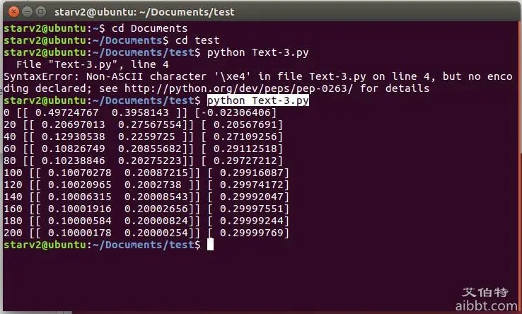Maximize the terminal window
Image resolution: width=522 pixels, height=314 pixels.
[41, 12]
